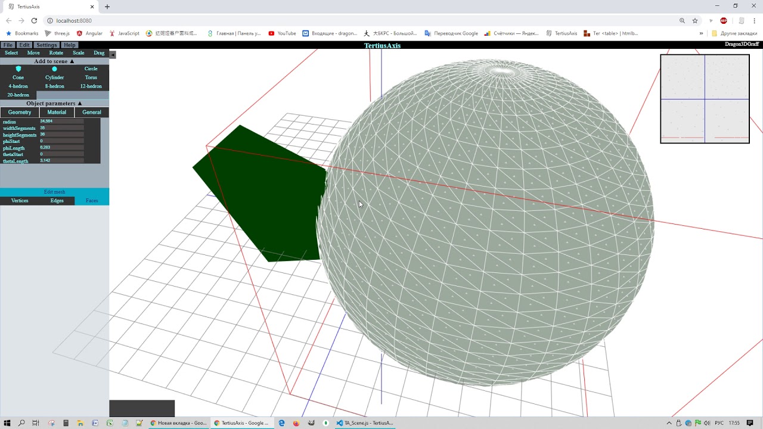The image size is (763, 429).
Task: Collapse the Add to scene section
Action: (x=54, y=61)
